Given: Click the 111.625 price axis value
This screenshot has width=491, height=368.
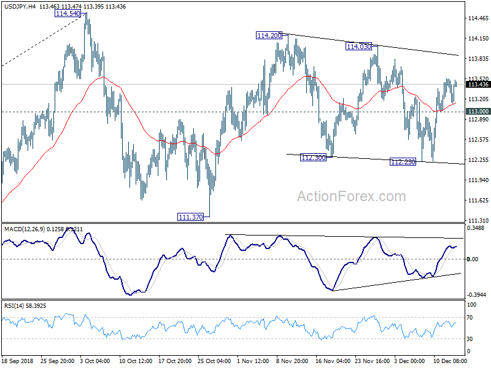Looking at the screenshot, I should (478, 201).
